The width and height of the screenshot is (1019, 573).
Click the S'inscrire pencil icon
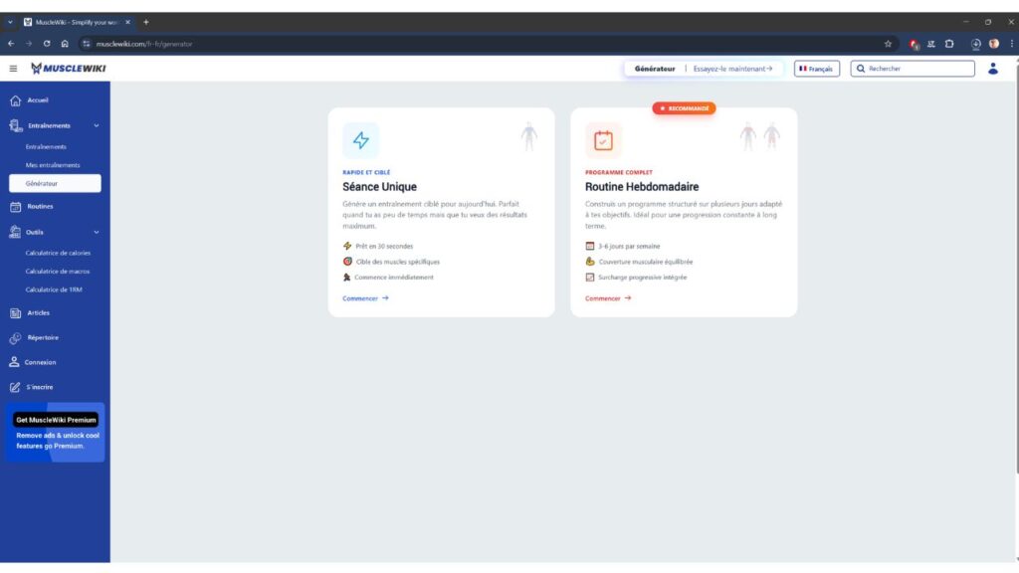tap(15, 387)
